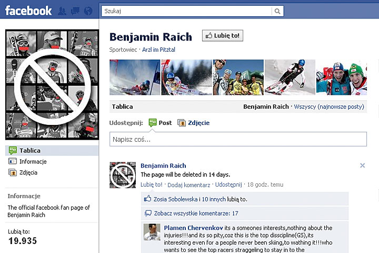Click the post author Benjamin Raich
This screenshot has height=253, width=379.
[163, 166]
